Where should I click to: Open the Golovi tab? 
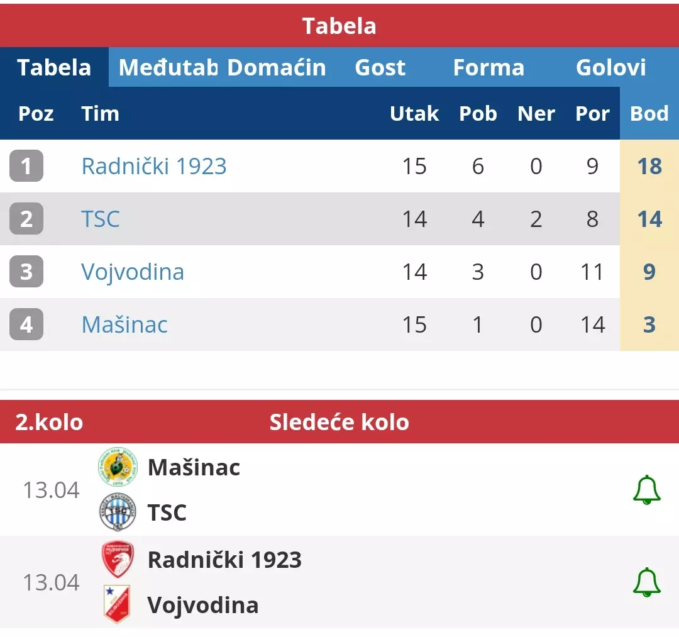[610, 67]
